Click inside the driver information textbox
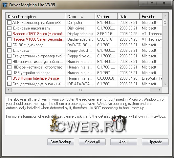This screenshot has height=158, width=174. tap(87, 116)
